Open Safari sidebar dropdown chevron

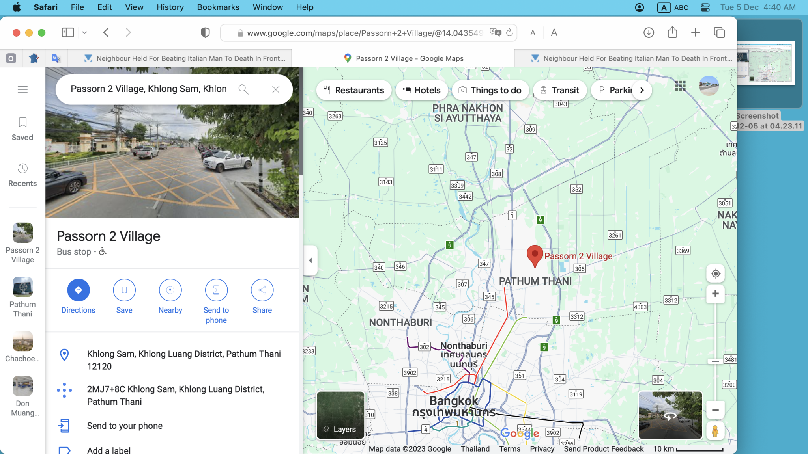coord(84,33)
